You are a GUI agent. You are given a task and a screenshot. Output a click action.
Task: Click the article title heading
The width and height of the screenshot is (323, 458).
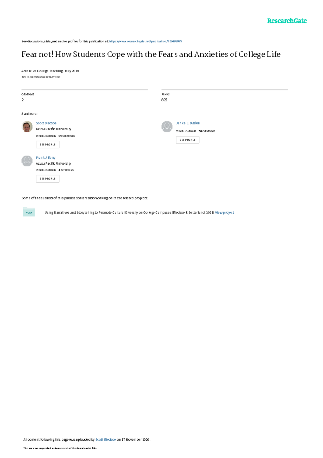151,54
